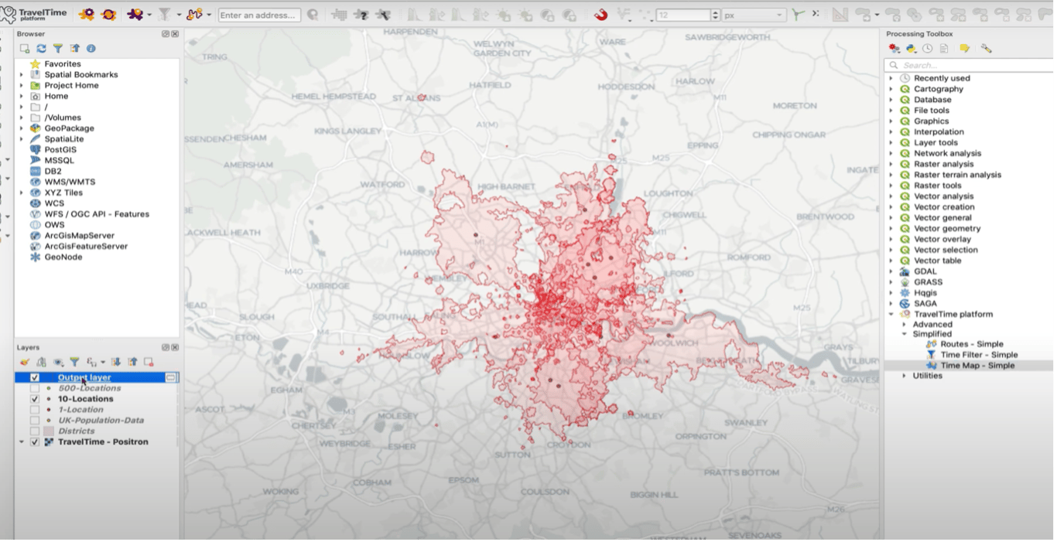
Task: Open Time Filter - Simple algorithm
Action: (977, 354)
